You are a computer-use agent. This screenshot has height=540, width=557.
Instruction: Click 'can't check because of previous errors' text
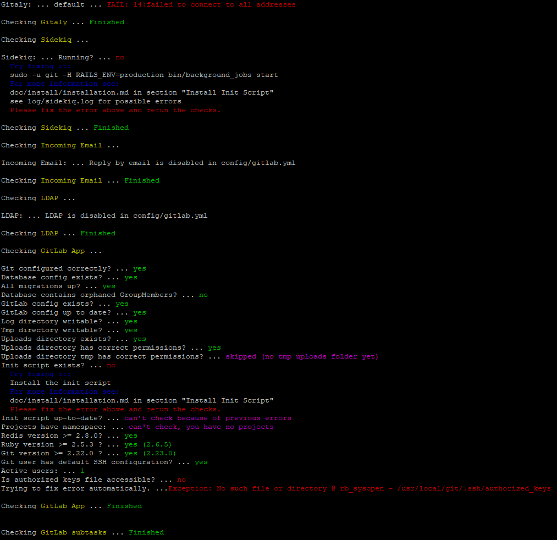click(x=208, y=418)
